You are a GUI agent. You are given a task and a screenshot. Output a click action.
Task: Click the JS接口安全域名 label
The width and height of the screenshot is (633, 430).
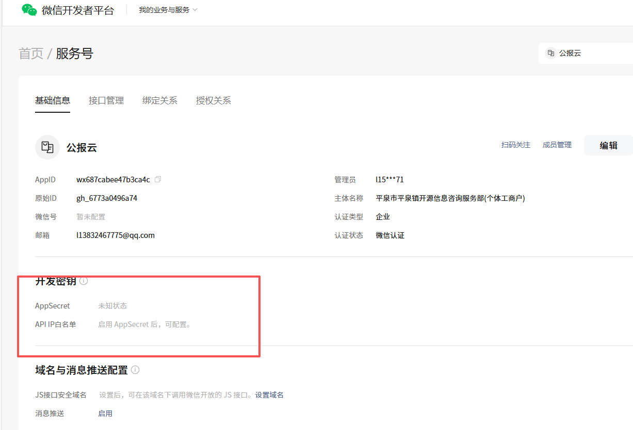[61, 395]
